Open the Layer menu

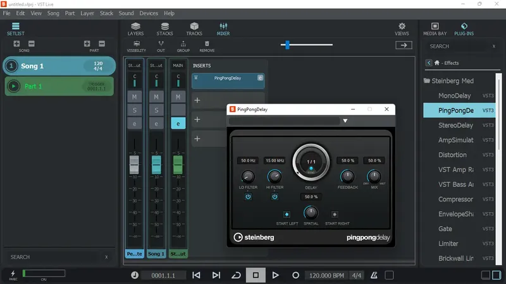87,13
